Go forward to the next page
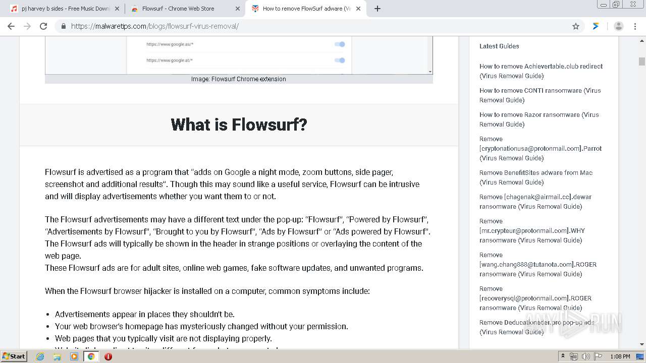The height and width of the screenshot is (363, 646). pos(27,26)
